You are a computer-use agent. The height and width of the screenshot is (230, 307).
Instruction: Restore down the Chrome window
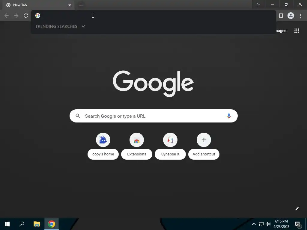tap(286, 4)
